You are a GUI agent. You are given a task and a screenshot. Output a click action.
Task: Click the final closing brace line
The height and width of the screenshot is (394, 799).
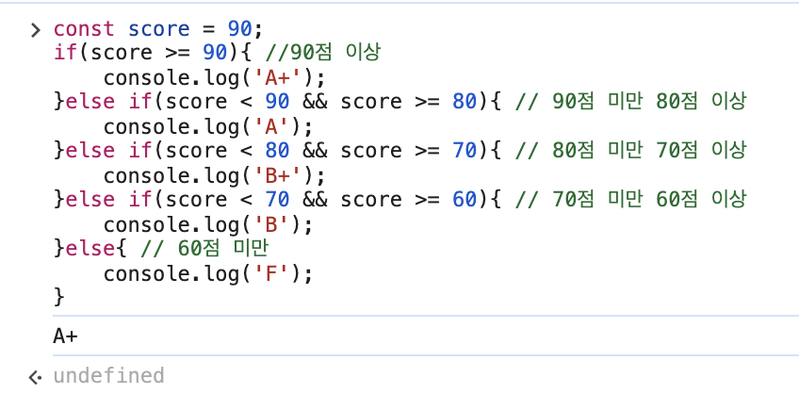pyautogui.click(x=59, y=297)
